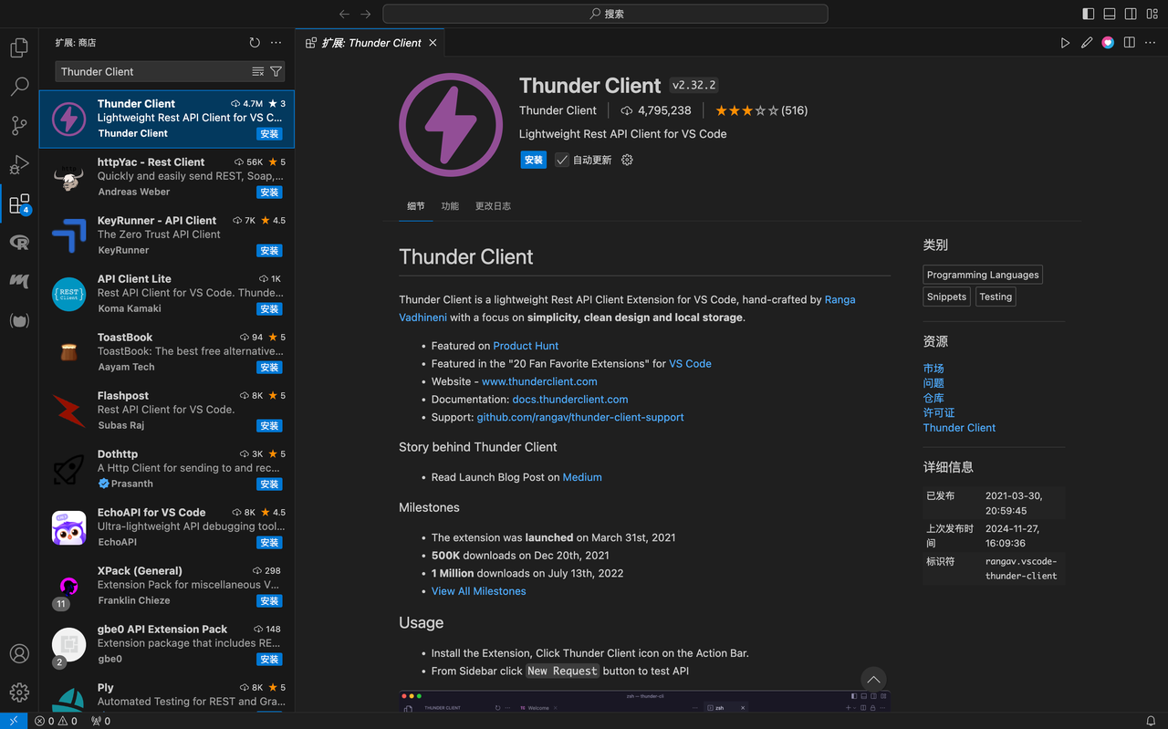Go back using the navigation arrow

pos(344,14)
